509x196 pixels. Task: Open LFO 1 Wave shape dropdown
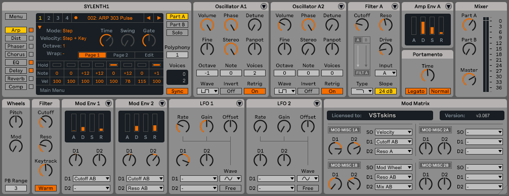tap(231, 178)
